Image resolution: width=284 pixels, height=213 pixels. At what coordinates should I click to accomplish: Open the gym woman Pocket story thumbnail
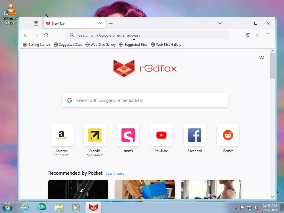pos(211,189)
